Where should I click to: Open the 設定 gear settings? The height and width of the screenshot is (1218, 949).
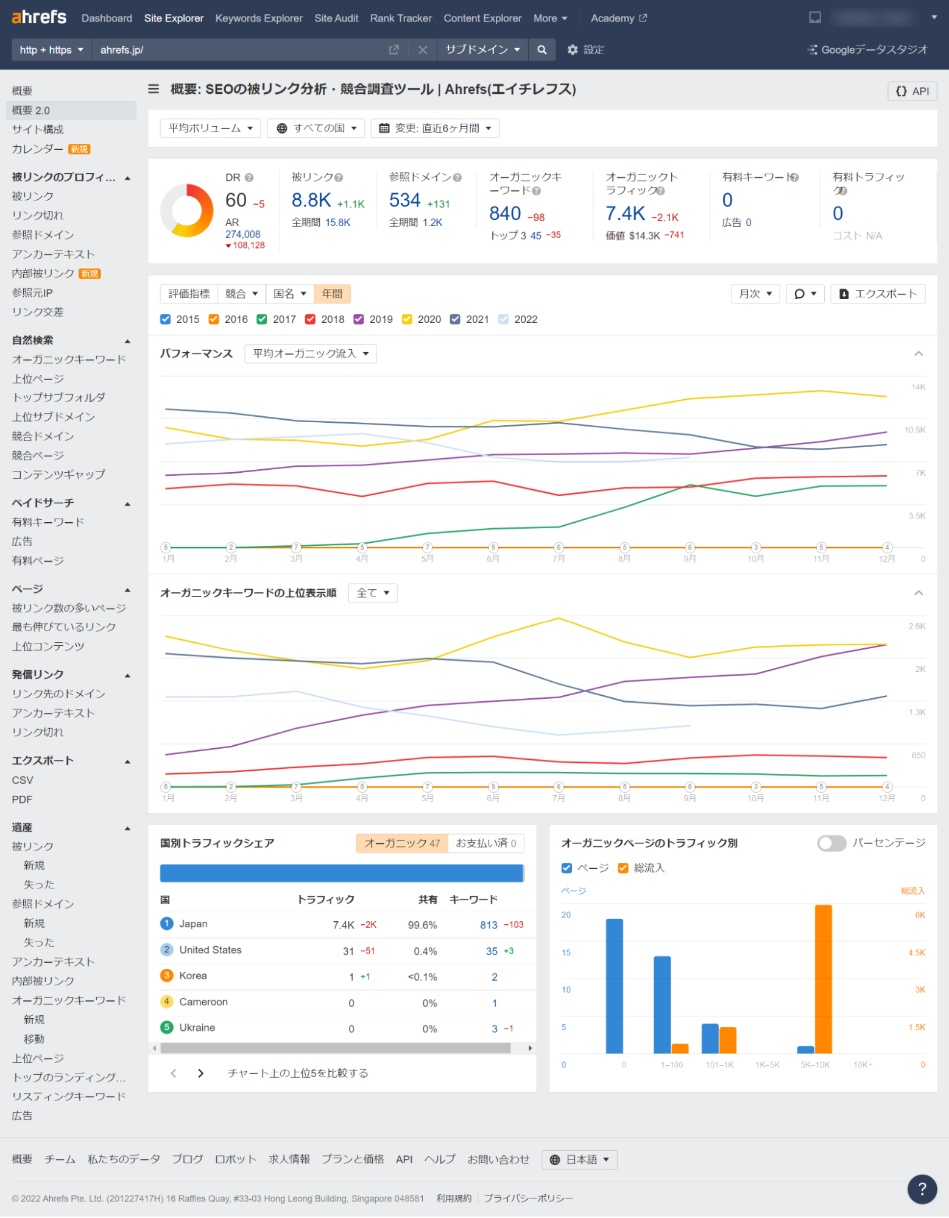pos(585,50)
